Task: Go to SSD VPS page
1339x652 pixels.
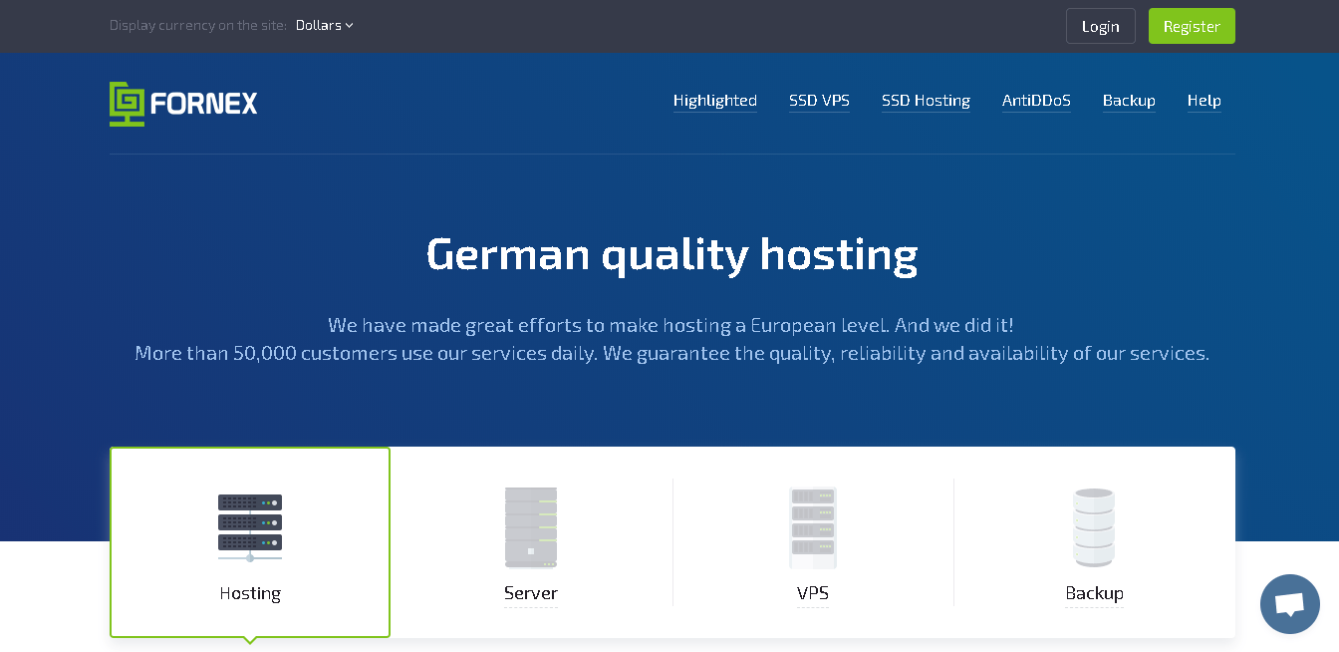Action: point(819,101)
